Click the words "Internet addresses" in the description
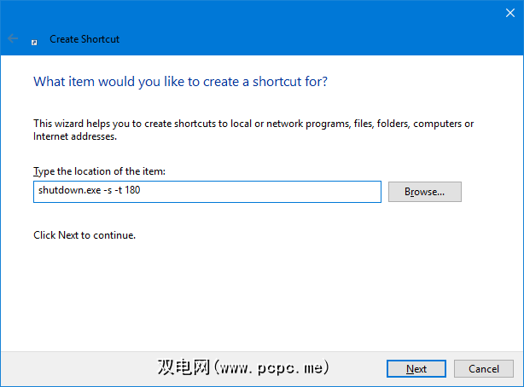Viewport: 524px width, 387px height. (74, 136)
